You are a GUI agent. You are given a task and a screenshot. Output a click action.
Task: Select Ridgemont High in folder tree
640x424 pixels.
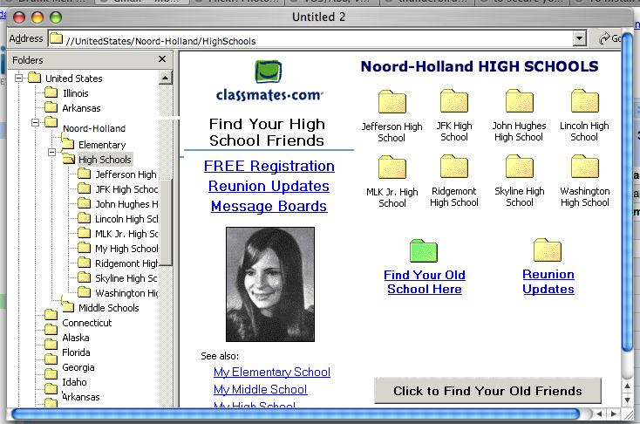click(x=126, y=263)
